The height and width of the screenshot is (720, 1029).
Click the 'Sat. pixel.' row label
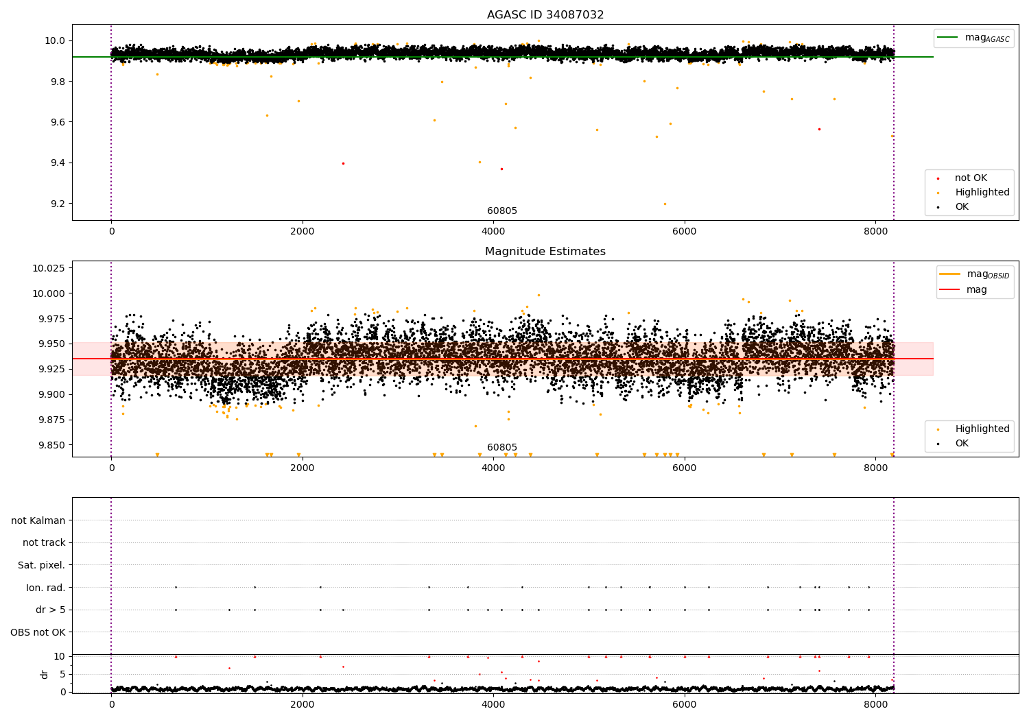(x=42, y=565)
